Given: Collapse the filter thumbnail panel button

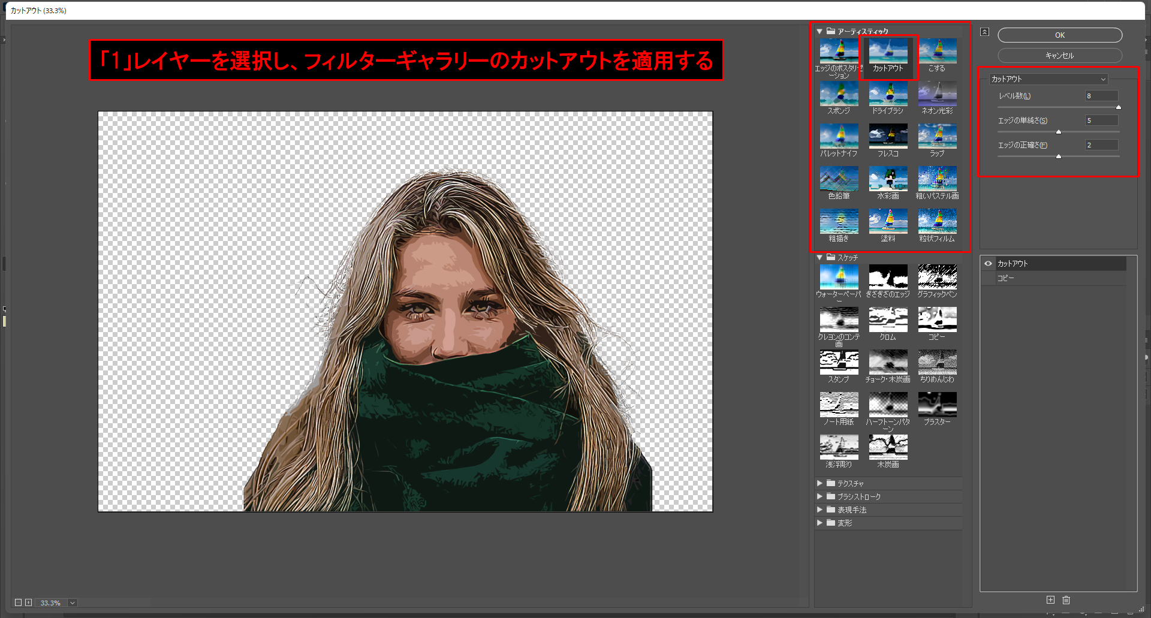Looking at the screenshot, I should pyautogui.click(x=984, y=32).
